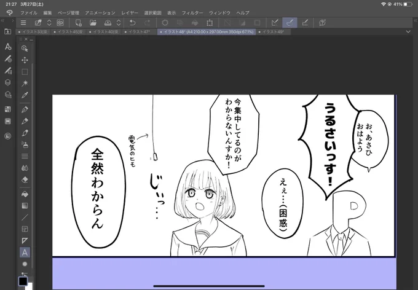Viewport: 418px width, 290px height.
Task: Select the Blend tool droplets icon
Action: pos(25,168)
